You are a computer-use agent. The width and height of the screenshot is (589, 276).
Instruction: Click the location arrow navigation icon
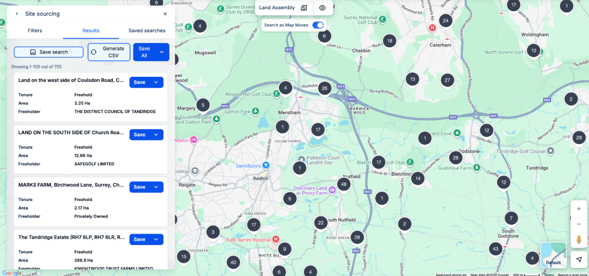[x=579, y=260]
